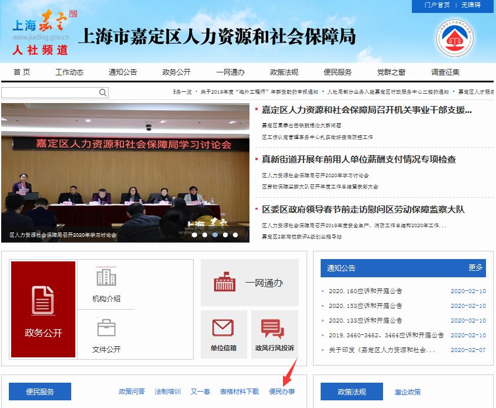Click the 无障碍 accessibility link
This screenshot has width=496, height=408.
click(x=471, y=5)
